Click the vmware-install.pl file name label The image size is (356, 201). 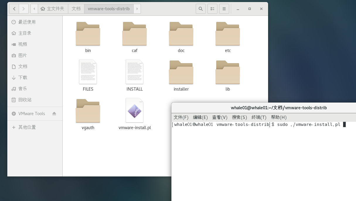pyautogui.click(x=134, y=128)
